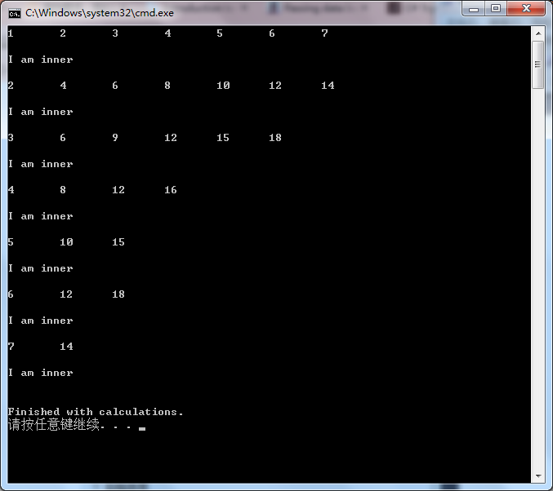Image resolution: width=553 pixels, height=491 pixels.
Task: Click the blinking cursor after the prompt
Action: click(x=142, y=429)
